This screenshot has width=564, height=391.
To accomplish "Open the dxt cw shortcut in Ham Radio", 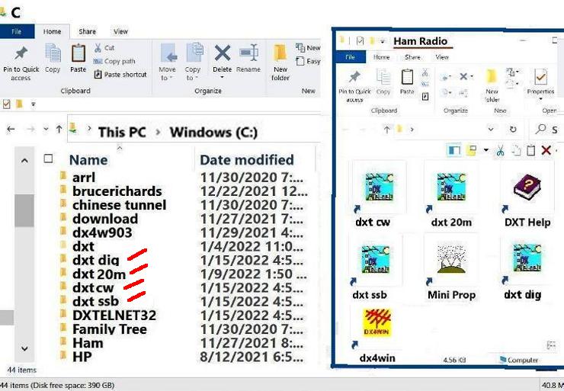I will click(379, 187).
